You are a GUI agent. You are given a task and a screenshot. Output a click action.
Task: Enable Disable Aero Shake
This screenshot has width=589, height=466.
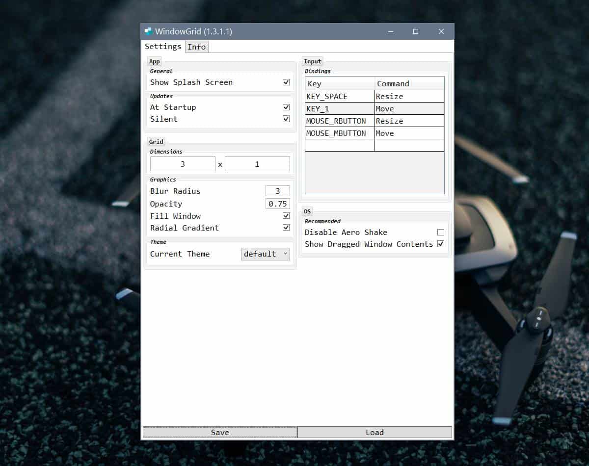(440, 232)
